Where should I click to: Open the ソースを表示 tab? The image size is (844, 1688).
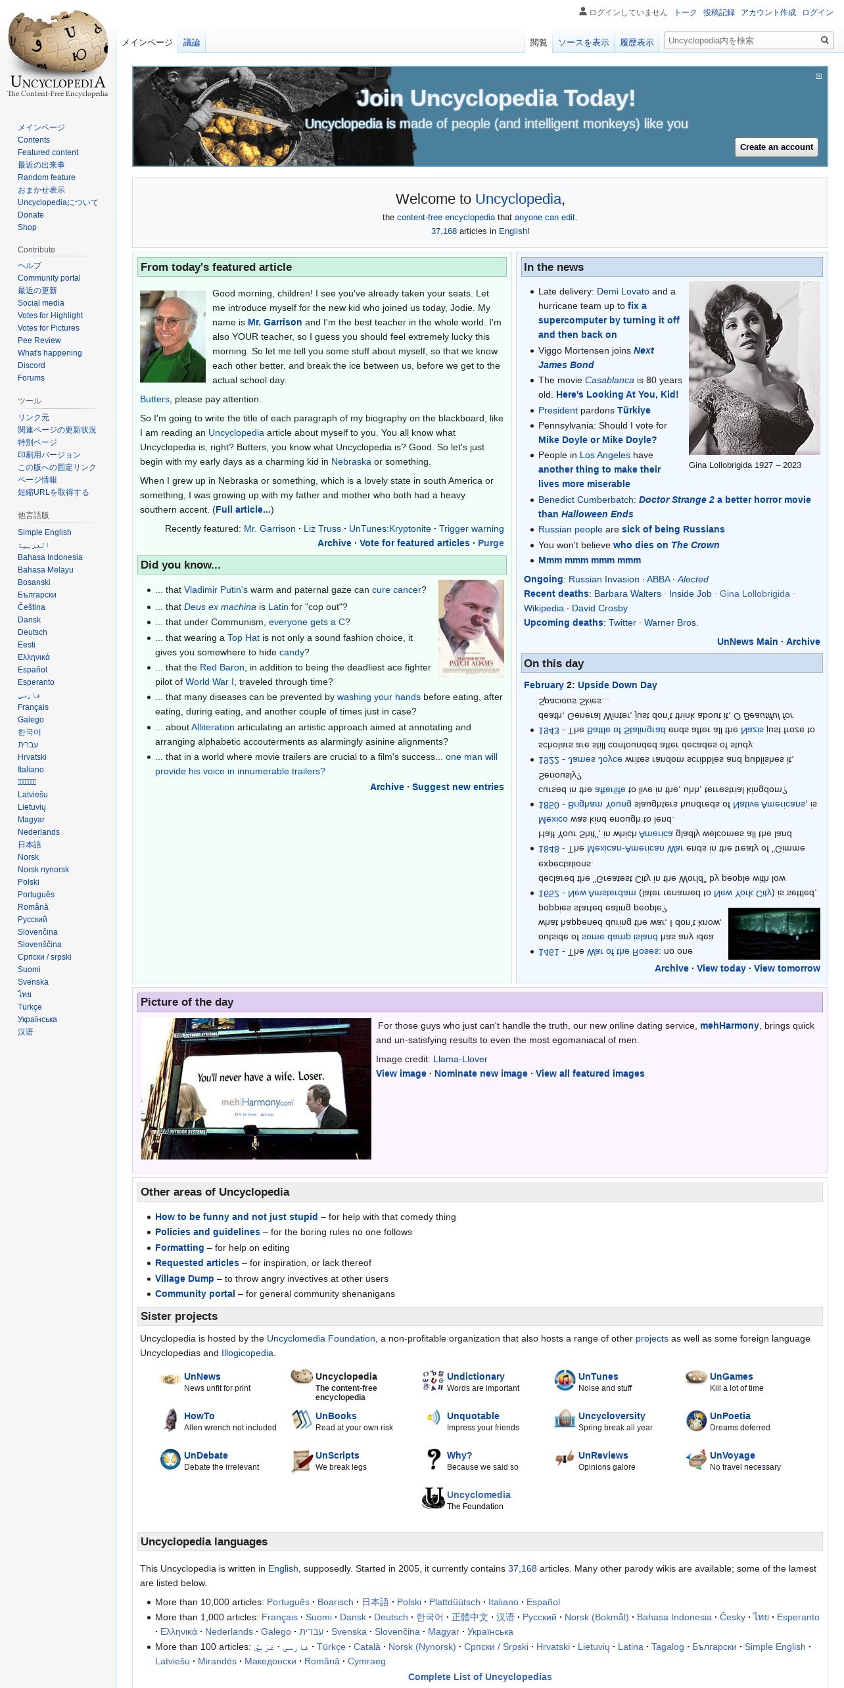(x=584, y=43)
